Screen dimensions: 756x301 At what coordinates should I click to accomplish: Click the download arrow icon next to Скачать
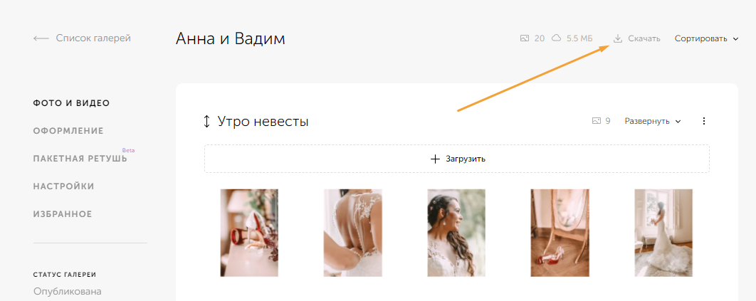pyautogui.click(x=618, y=38)
